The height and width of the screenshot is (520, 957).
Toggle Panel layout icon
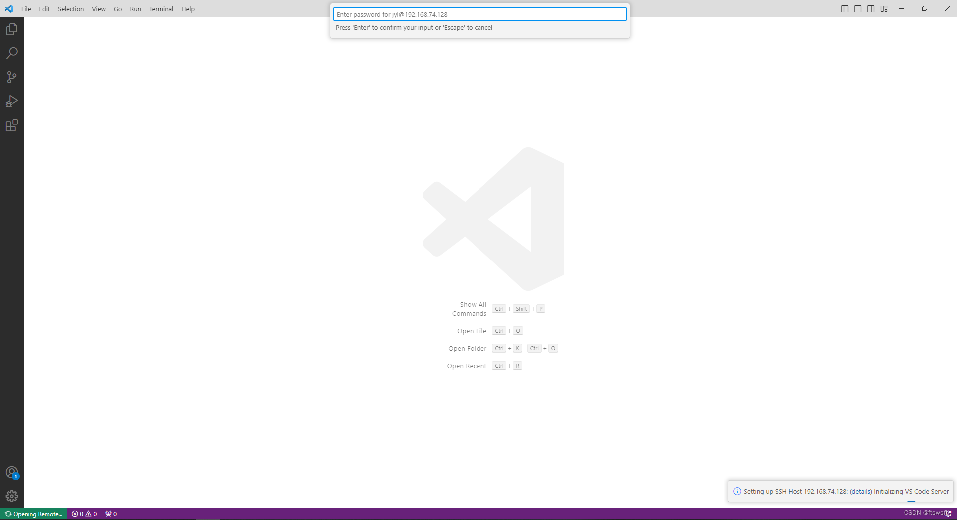(858, 9)
